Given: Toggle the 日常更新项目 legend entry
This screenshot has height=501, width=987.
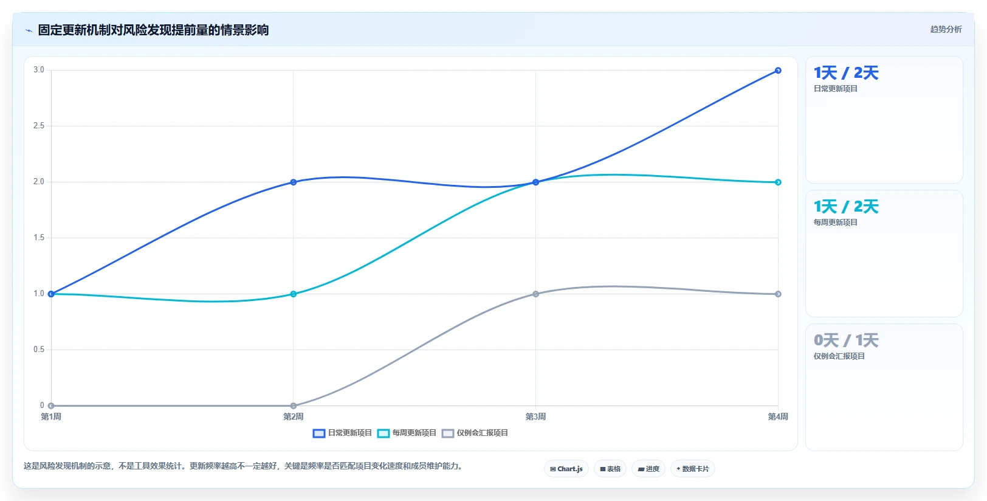Looking at the screenshot, I should (x=342, y=433).
